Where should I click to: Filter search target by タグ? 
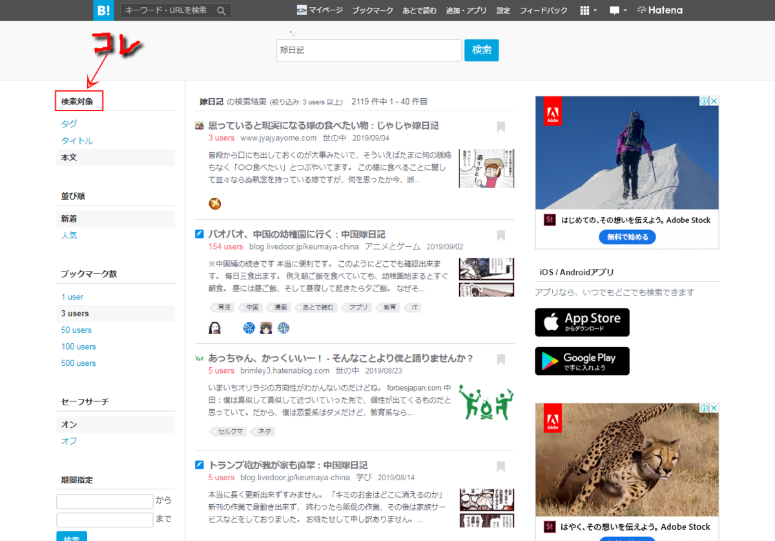[x=69, y=124]
